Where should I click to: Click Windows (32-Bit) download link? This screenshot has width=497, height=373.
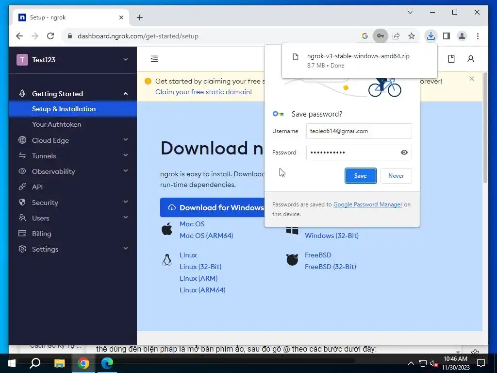(331, 236)
